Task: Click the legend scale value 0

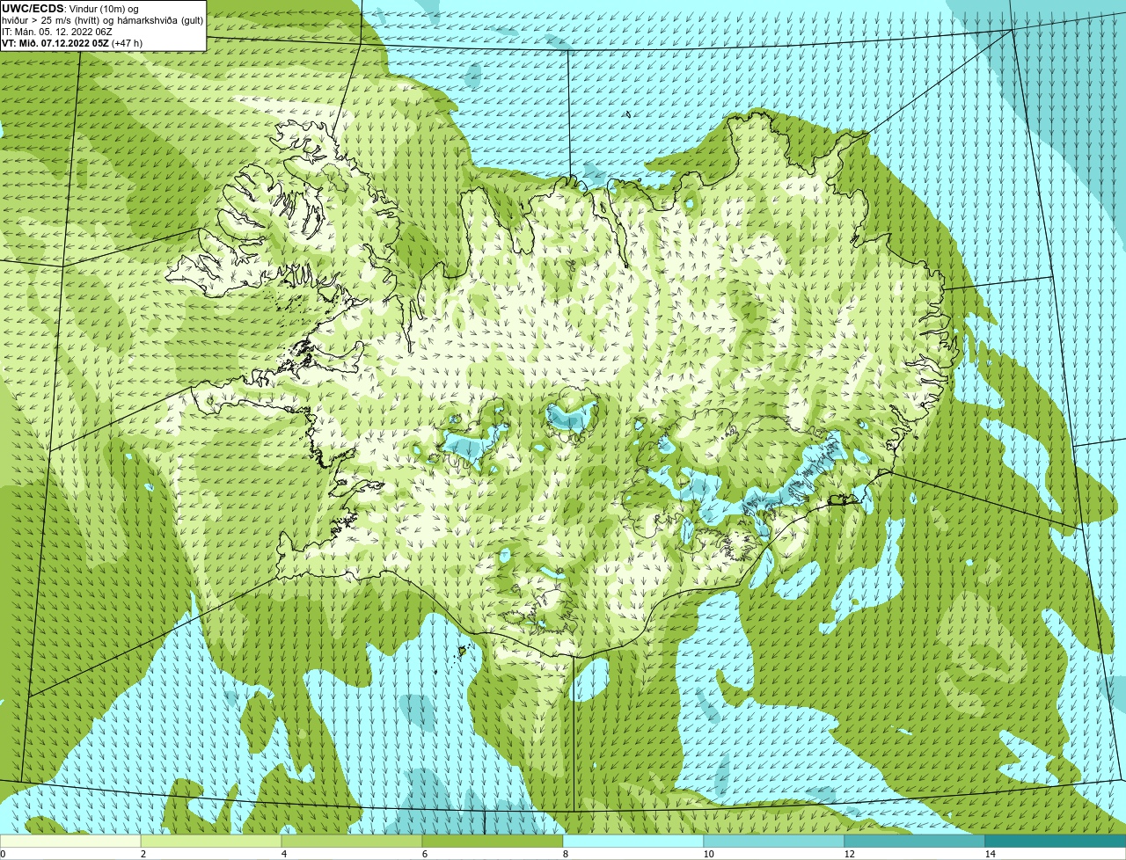Action: click(x=4, y=854)
